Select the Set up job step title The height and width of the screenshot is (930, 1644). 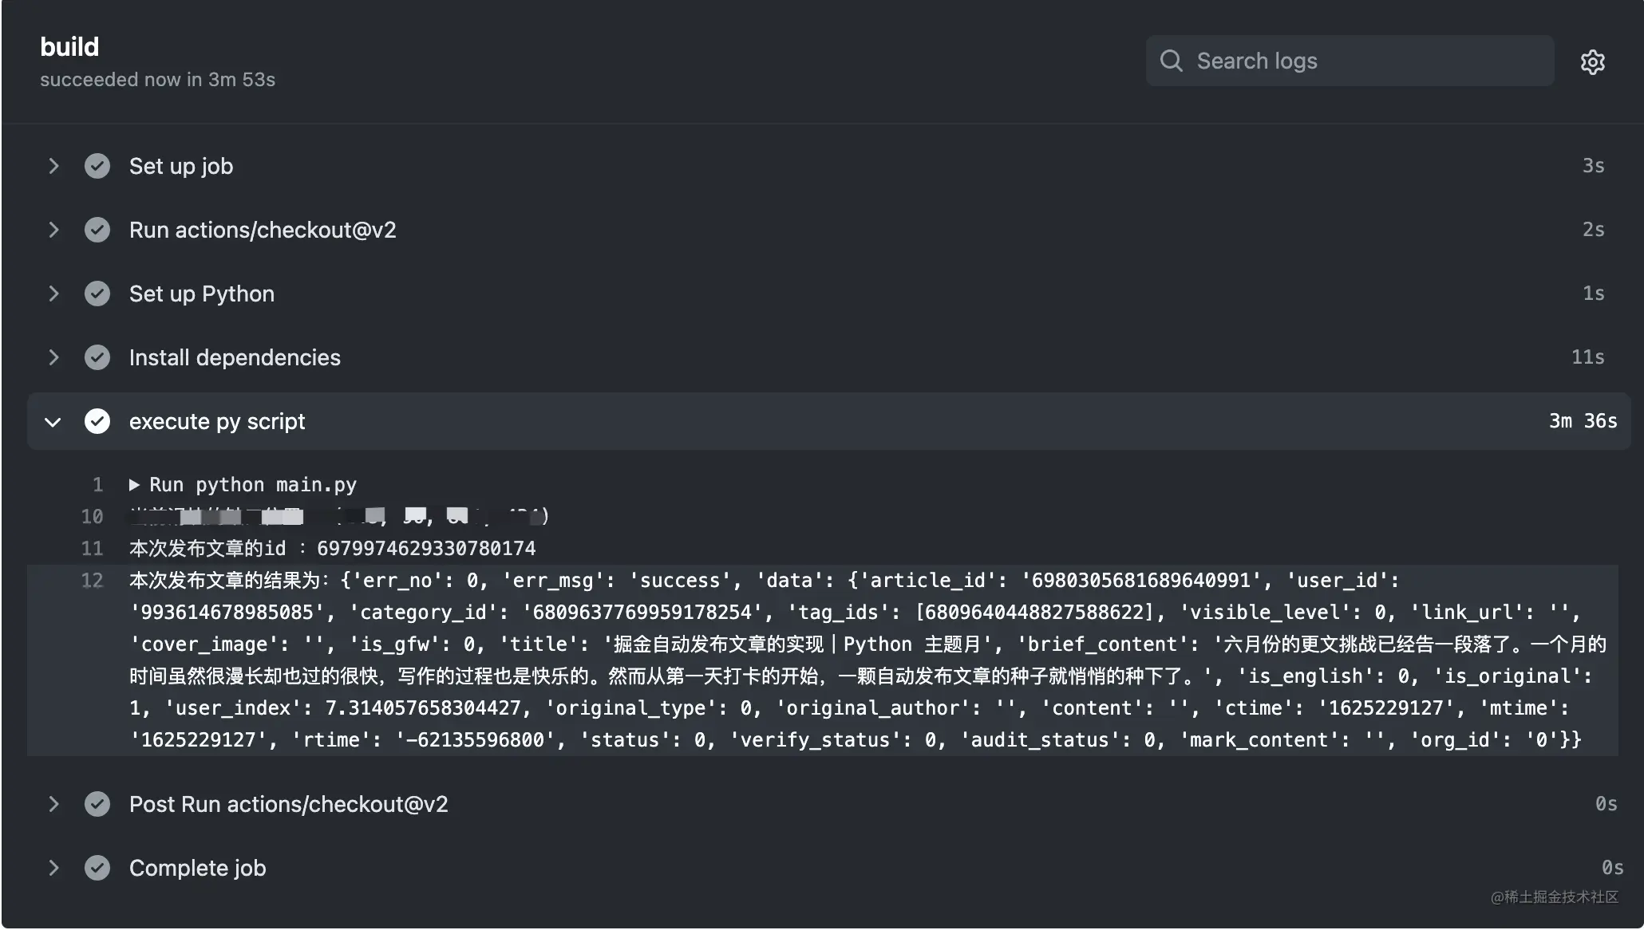click(181, 166)
